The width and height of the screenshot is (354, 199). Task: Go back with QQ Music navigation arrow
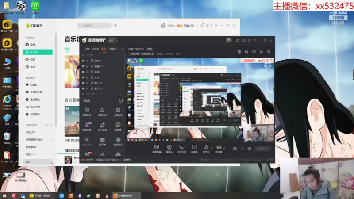click(x=65, y=26)
